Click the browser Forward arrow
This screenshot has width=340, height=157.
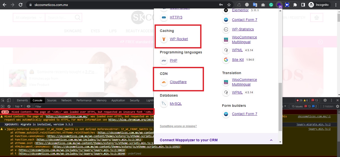coord(13,5)
